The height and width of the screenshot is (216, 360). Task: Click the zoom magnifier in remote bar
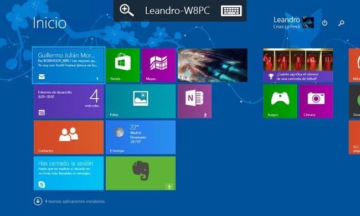(x=126, y=11)
